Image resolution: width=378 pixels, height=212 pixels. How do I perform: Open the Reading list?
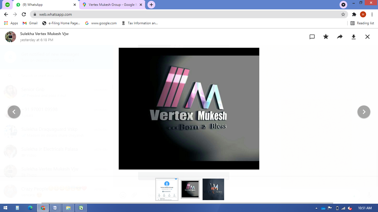362,23
